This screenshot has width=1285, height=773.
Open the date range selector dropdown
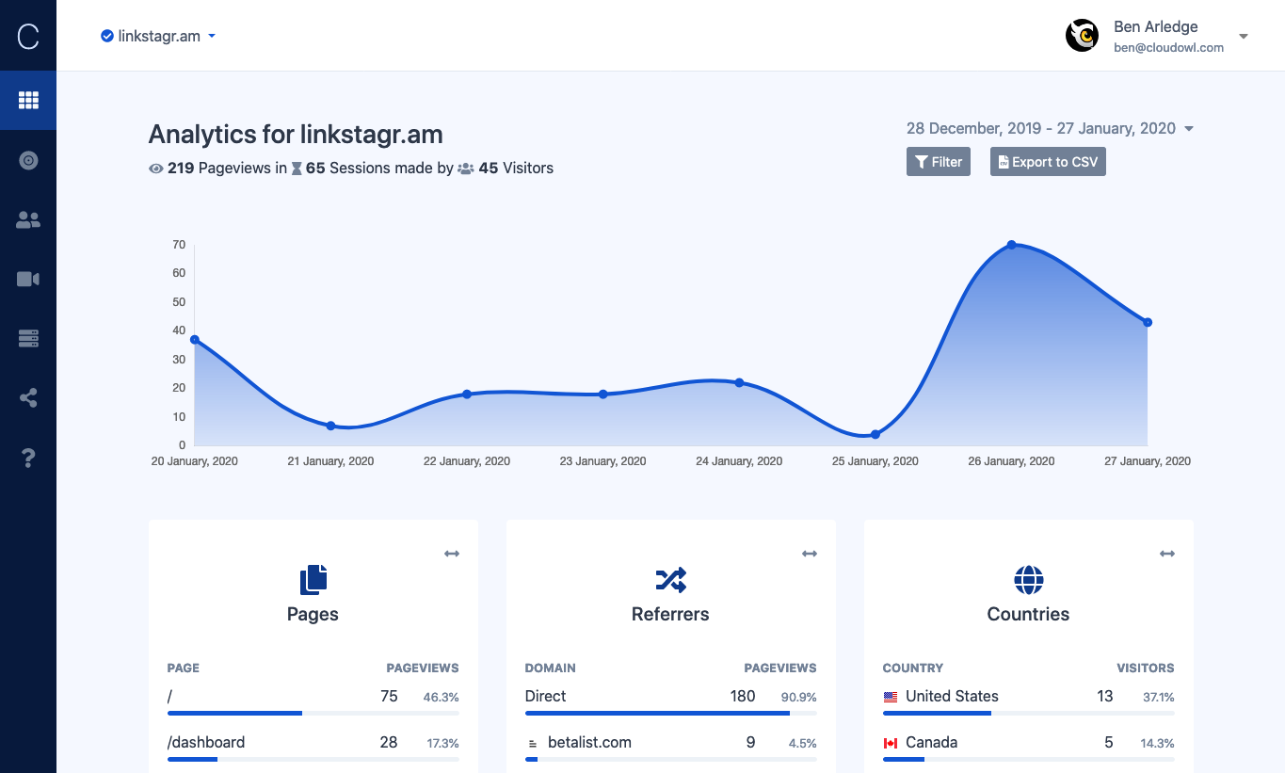(1189, 128)
